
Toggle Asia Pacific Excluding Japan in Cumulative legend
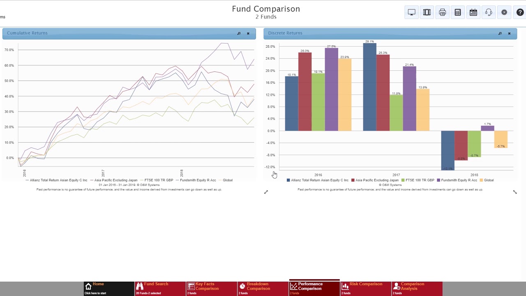pyautogui.click(x=114, y=180)
